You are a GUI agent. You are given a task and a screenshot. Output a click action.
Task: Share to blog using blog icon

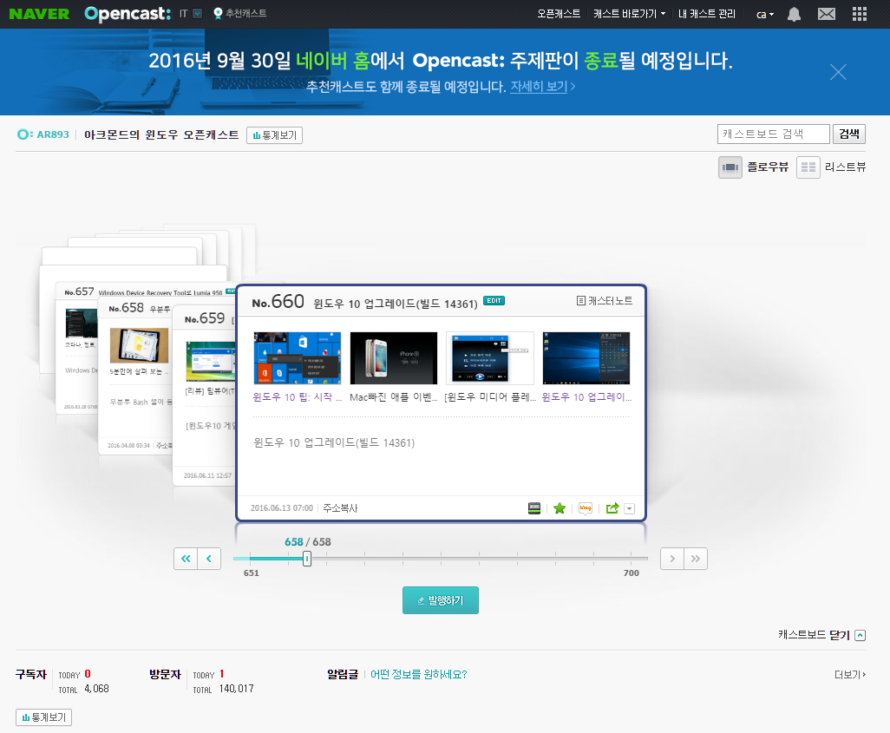pos(586,508)
